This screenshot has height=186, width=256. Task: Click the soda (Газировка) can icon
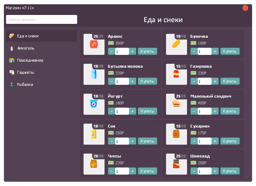[x=176, y=74]
